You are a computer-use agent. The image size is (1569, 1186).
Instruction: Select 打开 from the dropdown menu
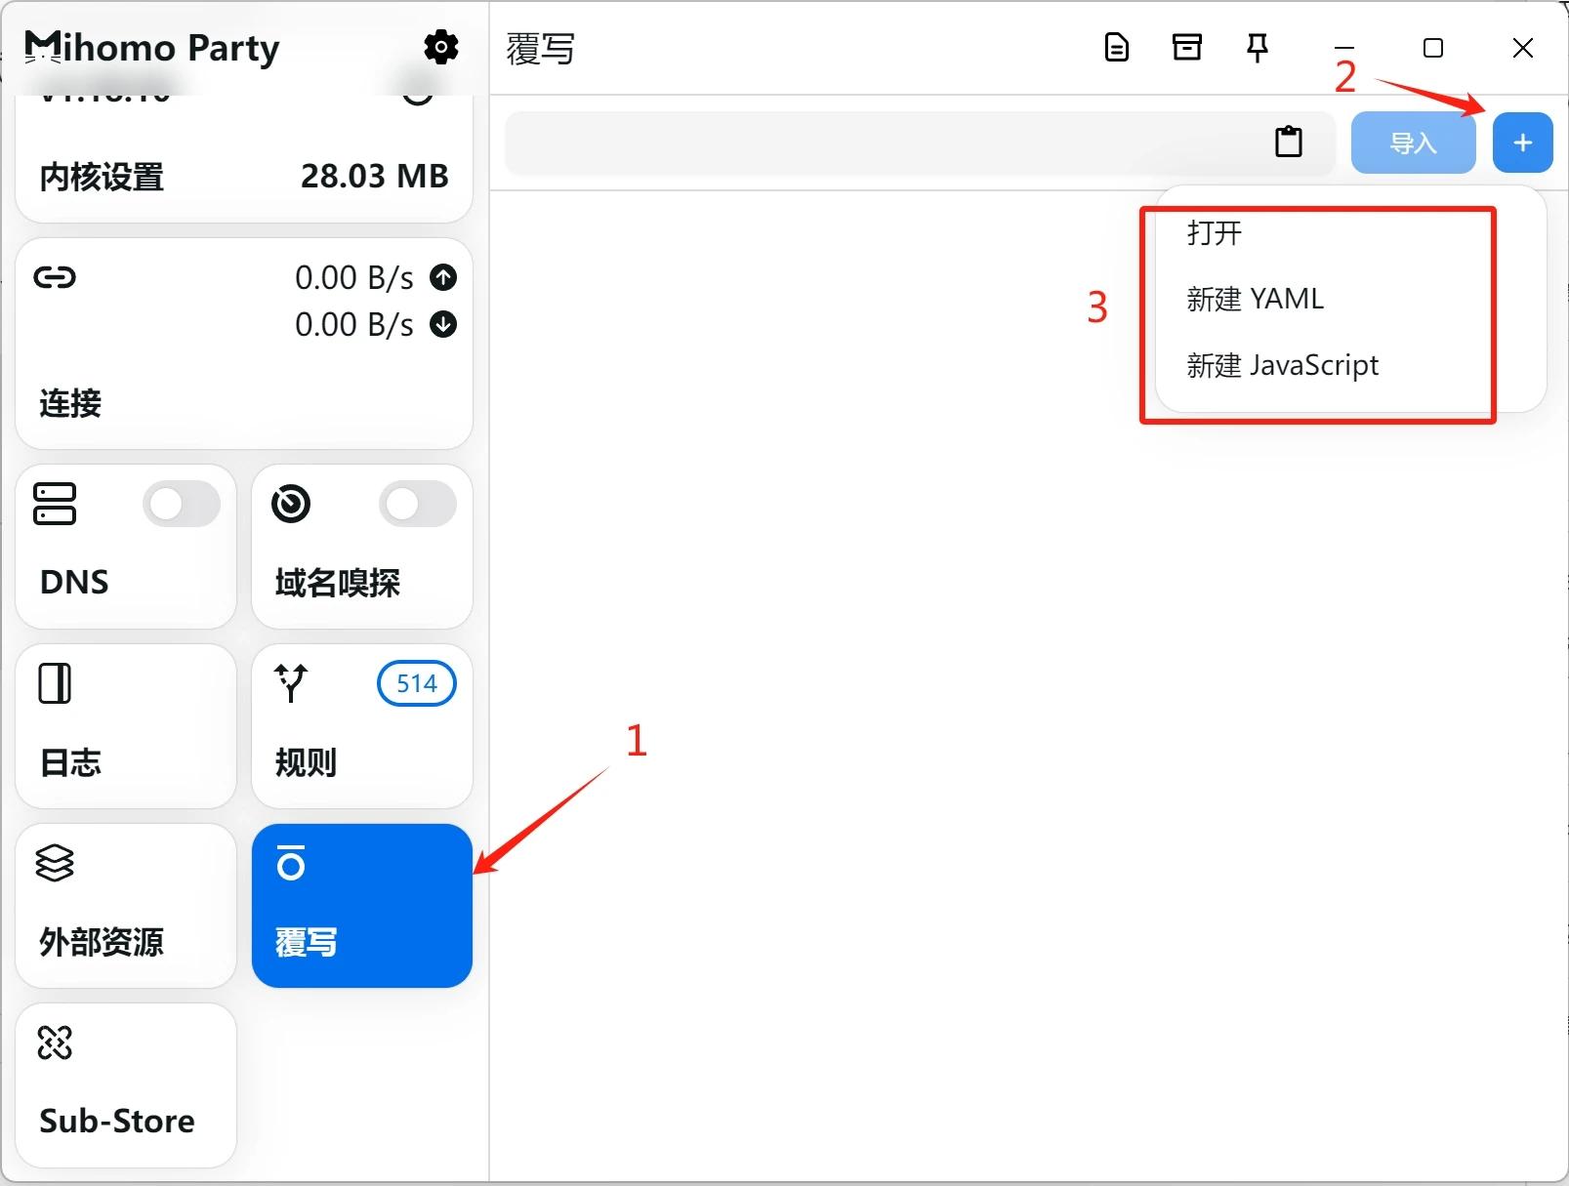(1215, 232)
